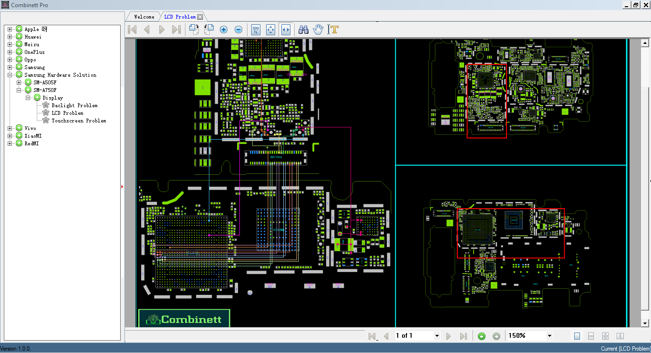
Task: Switch to the Welcome tab
Action: tap(144, 17)
